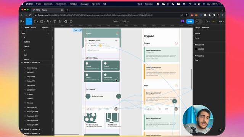Open the Device None dropdown
The height and width of the screenshot is (137, 244).
(x=197, y=38)
